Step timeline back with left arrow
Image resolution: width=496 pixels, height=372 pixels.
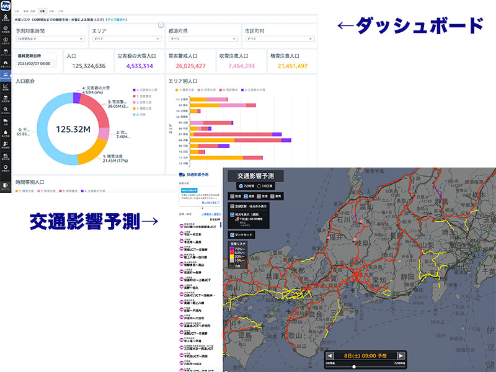(329, 355)
